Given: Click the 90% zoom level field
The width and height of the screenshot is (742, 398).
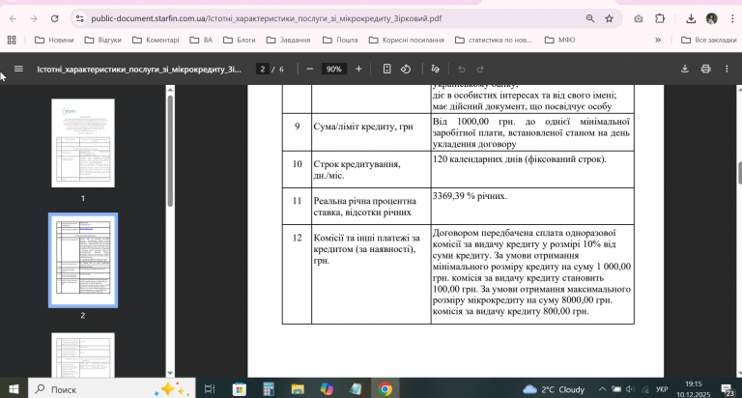Looking at the screenshot, I should tap(333, 70).
